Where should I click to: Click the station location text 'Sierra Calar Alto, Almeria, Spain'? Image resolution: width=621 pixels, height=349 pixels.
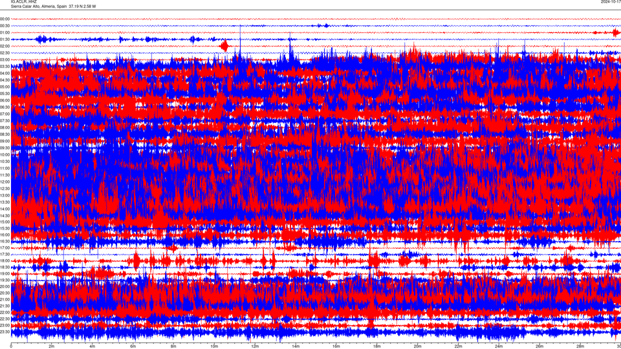click(x=39, y=6)
